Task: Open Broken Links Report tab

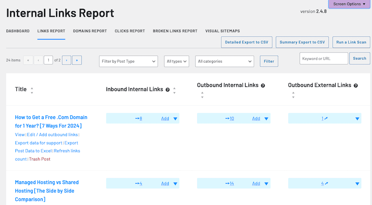Action: tap(175, 31)
